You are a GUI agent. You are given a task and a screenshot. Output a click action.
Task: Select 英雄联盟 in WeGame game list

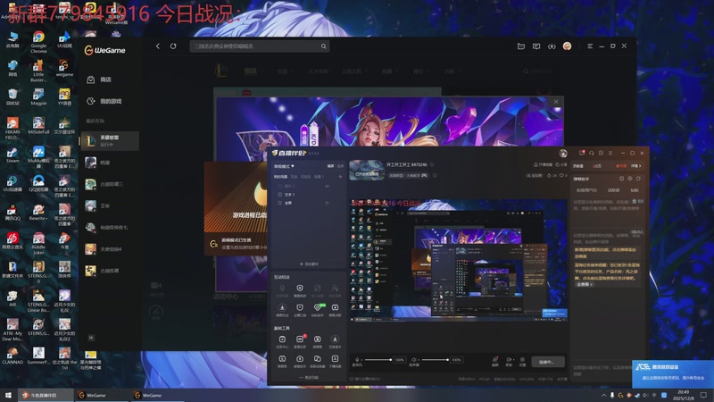coord(110,141)
